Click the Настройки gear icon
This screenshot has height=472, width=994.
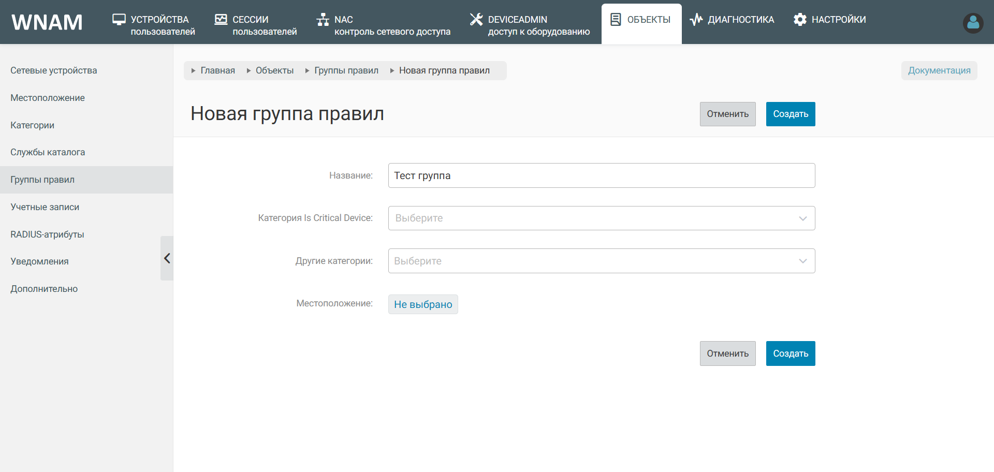pyautogui.click(x=800, y=20)
